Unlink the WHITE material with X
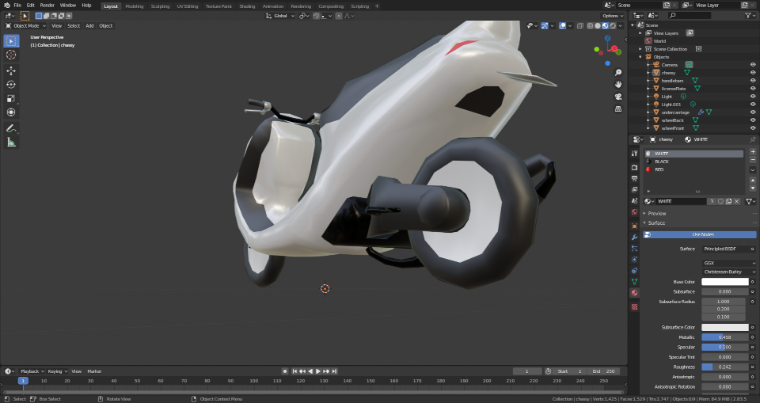Image resolution: width=760 pixels, height=403 pixels. pos(737,201)
